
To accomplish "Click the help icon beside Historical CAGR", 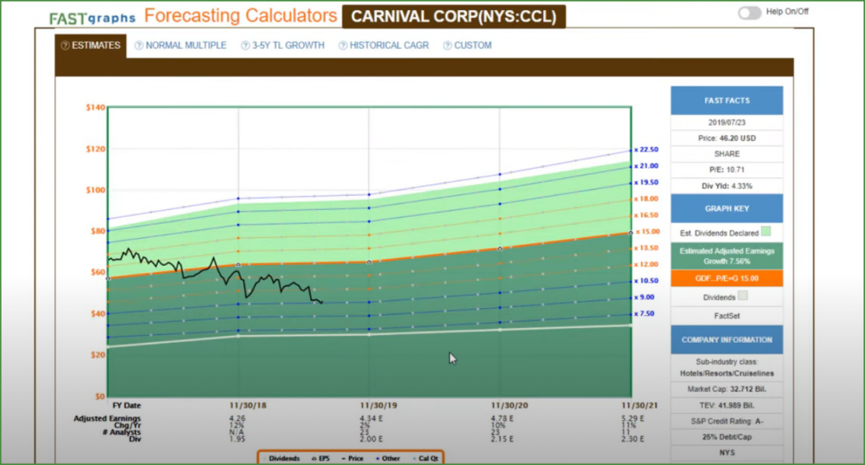I will tap(343, 46).
